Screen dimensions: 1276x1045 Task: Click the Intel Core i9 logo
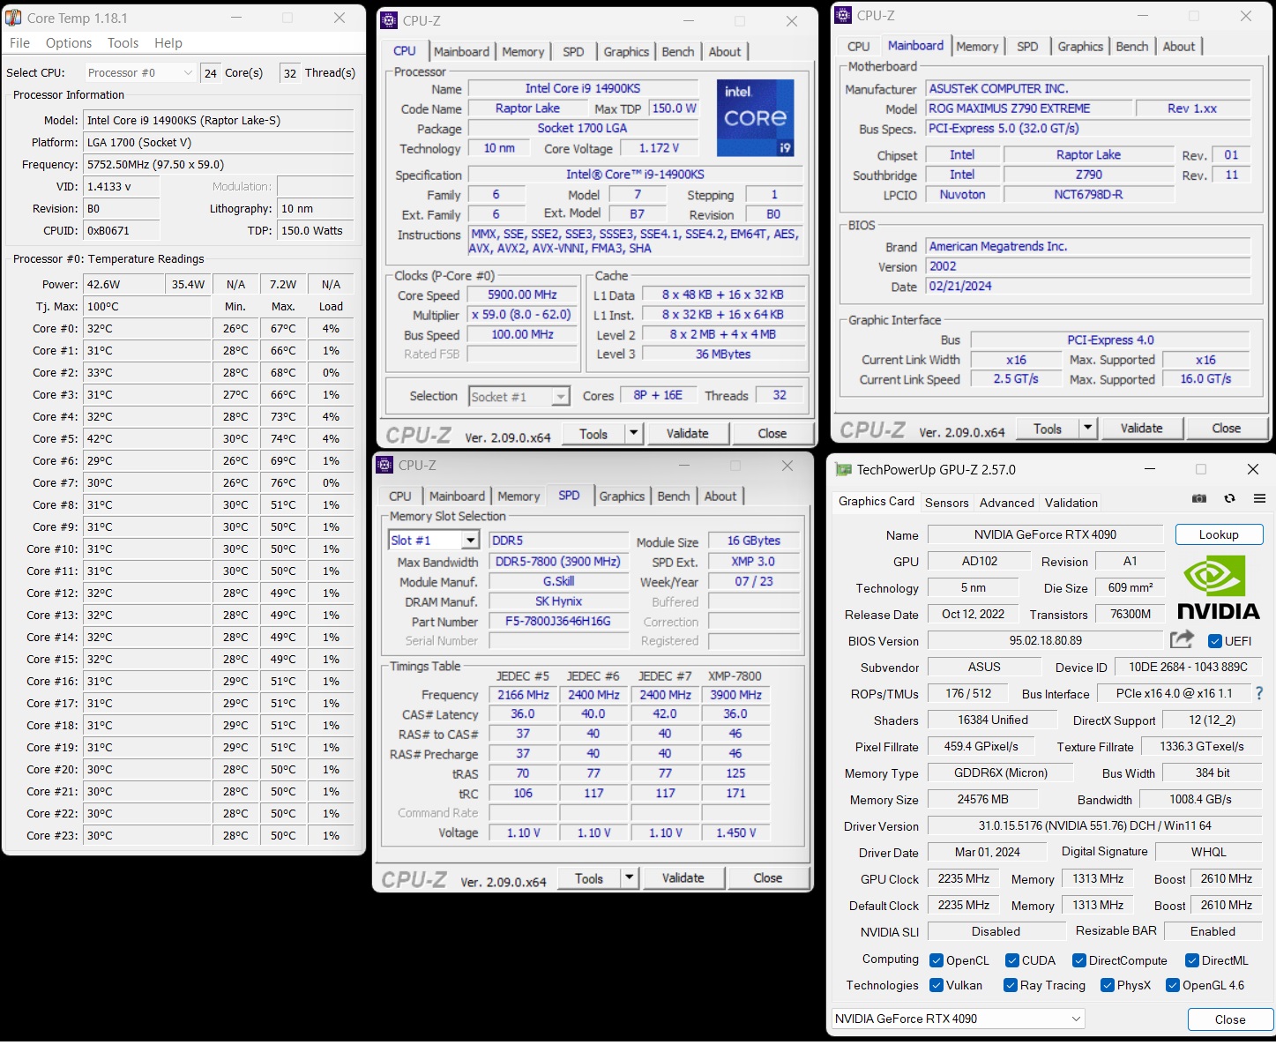(x=756, y=118)
